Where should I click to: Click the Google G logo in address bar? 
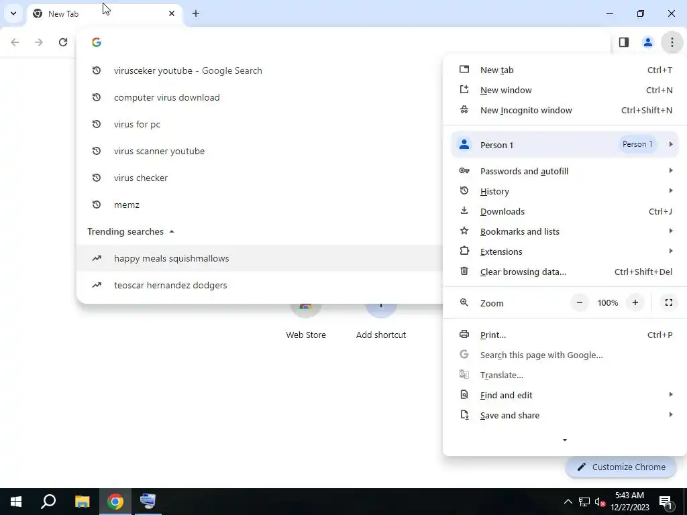[x=97, y=42]
